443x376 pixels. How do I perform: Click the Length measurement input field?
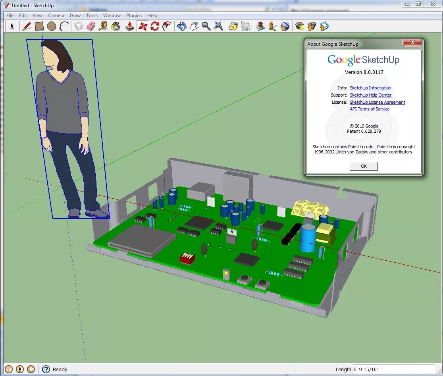click(x=393, y=369)
